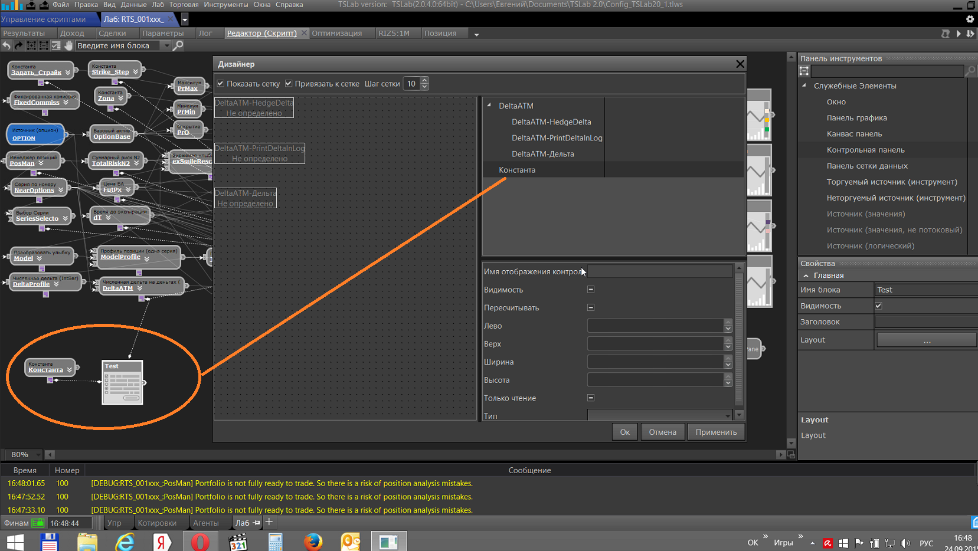
Task: Toggle the 'Показать сетку' checkbox
Action: pos(221,84)
